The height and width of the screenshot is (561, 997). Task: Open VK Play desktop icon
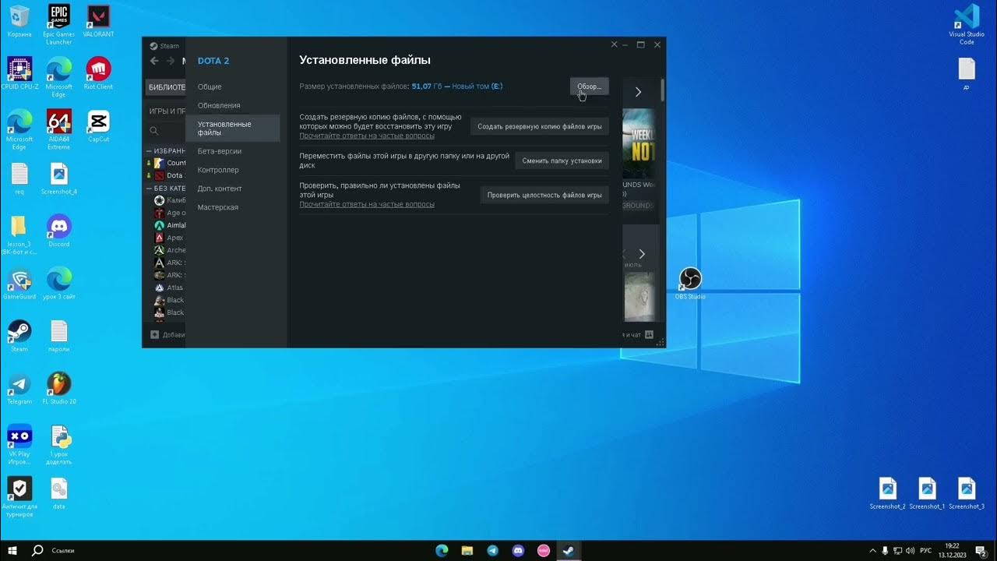pyautogui.click(x=19, y=444)
